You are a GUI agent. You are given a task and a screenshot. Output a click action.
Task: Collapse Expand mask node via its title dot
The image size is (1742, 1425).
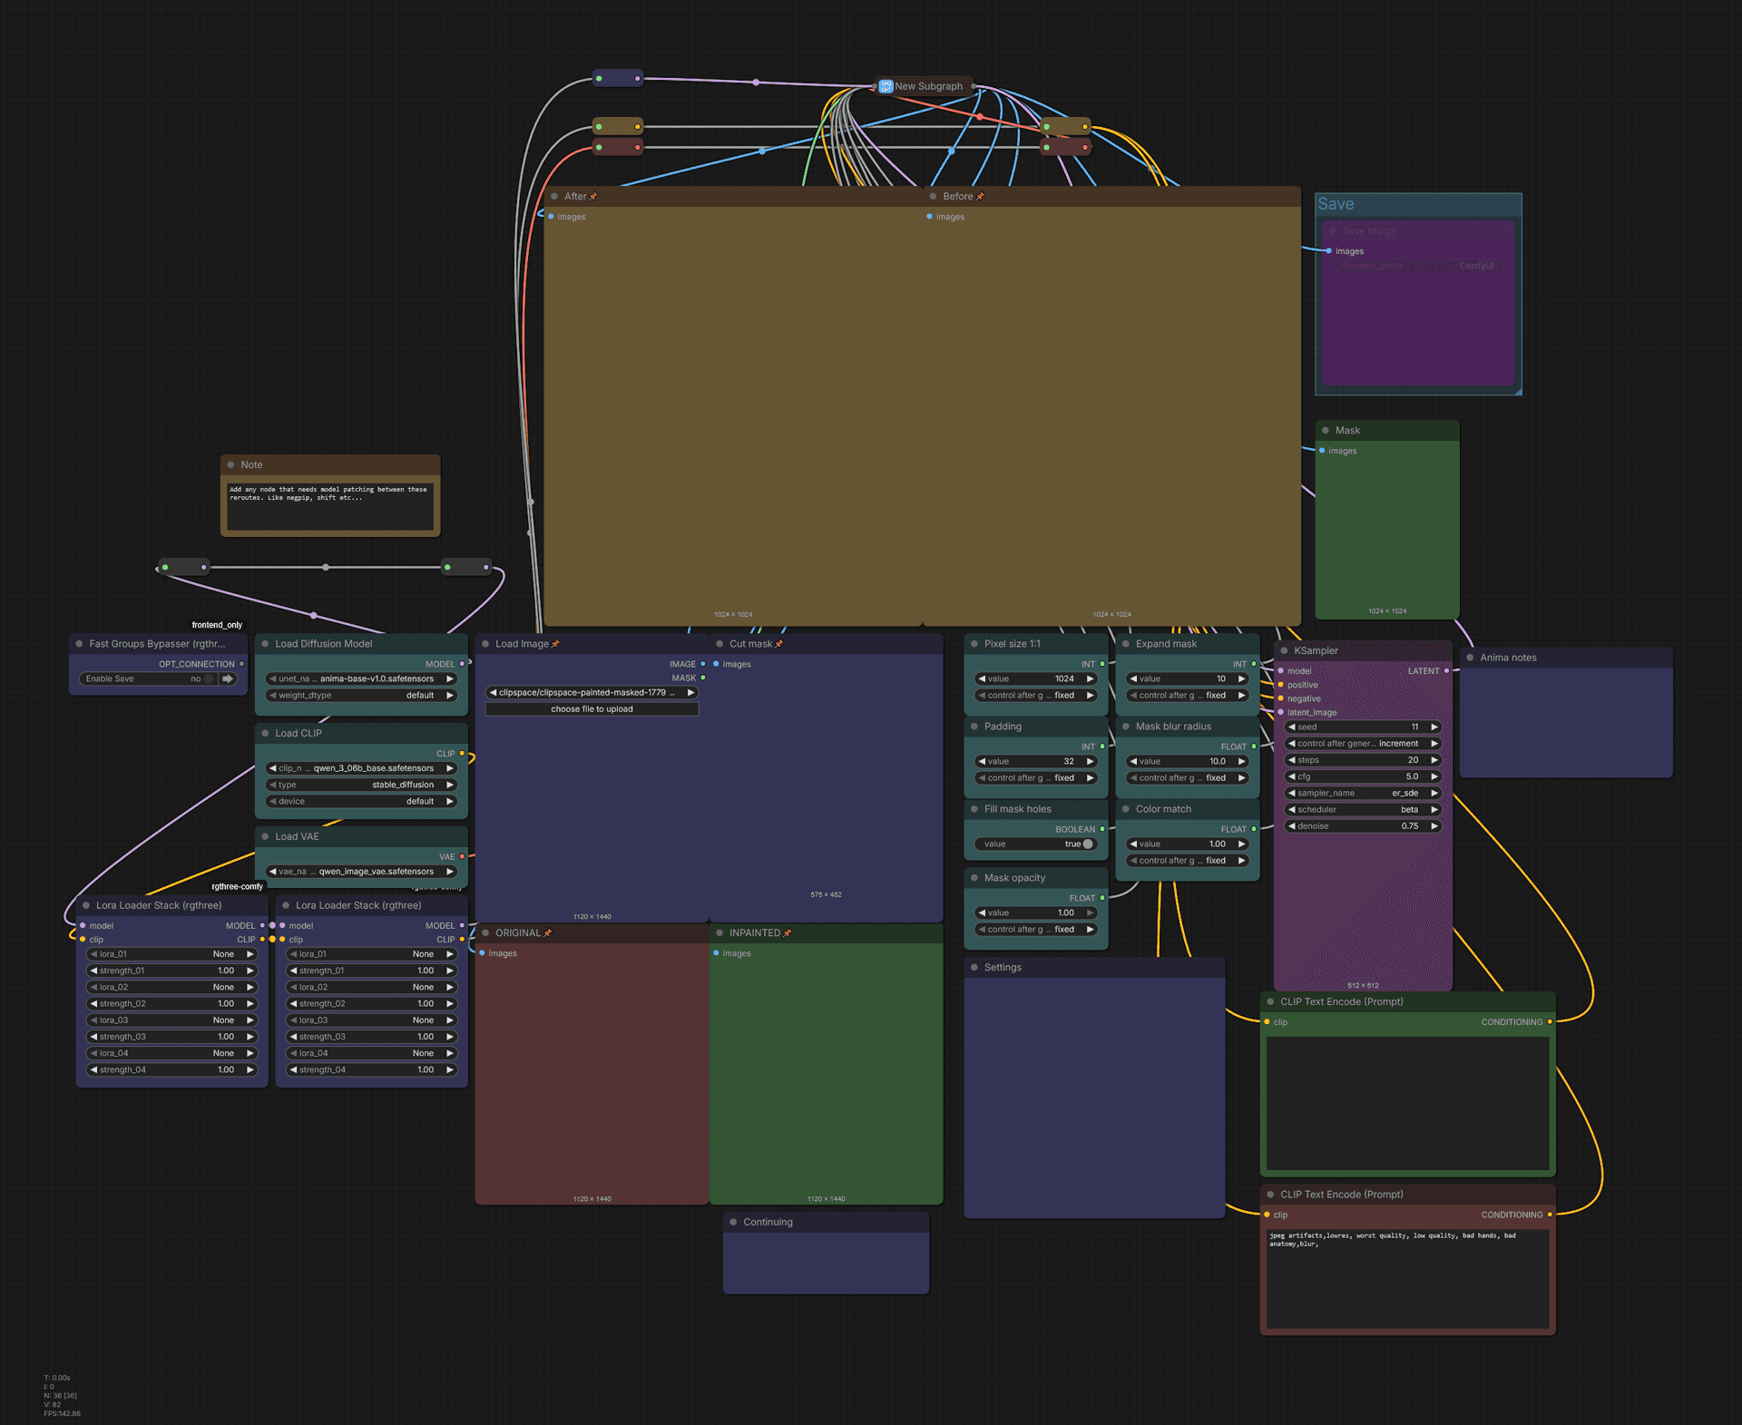tap(1126, 644)
